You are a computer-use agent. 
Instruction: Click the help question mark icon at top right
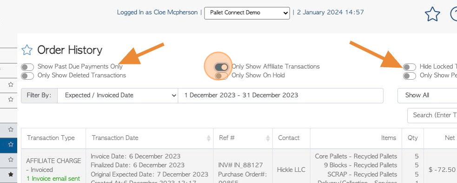click(x=454, y=14)
